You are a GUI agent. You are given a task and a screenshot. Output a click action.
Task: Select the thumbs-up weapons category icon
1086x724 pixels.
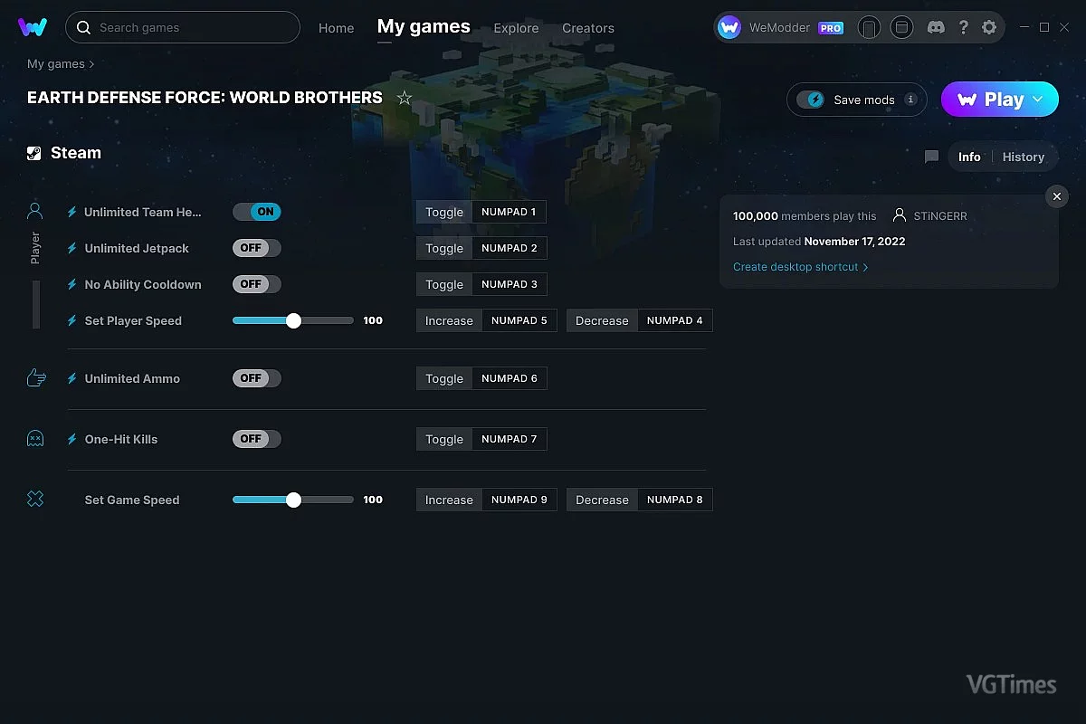[36, 378]
